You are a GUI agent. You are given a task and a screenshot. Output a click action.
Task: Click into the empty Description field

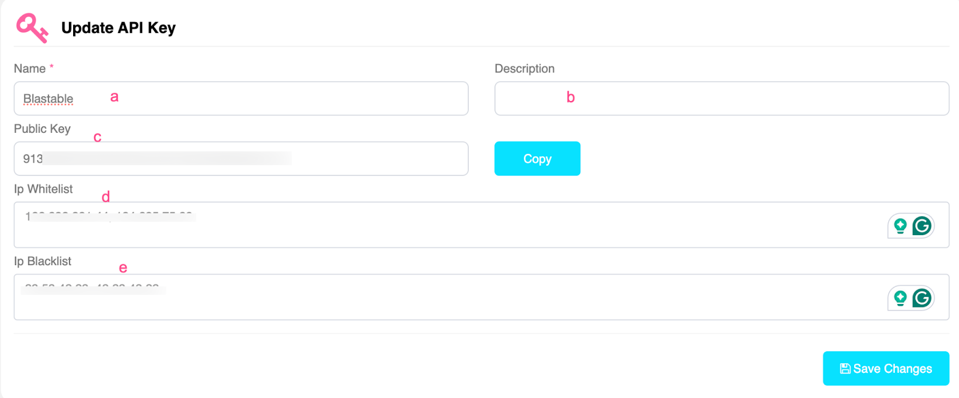point(721,99)
